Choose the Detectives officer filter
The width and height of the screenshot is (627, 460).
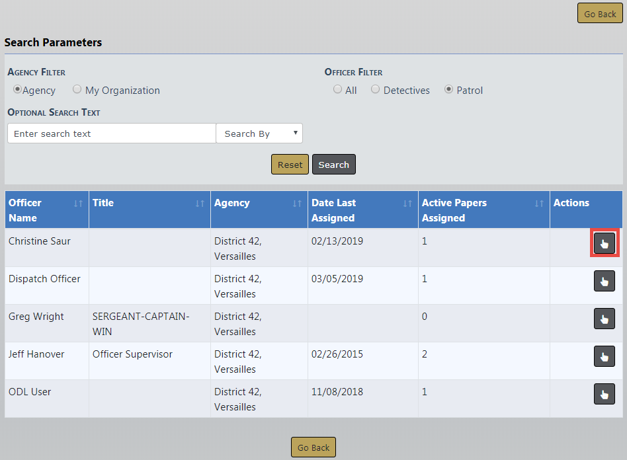[x=376, y=89]
